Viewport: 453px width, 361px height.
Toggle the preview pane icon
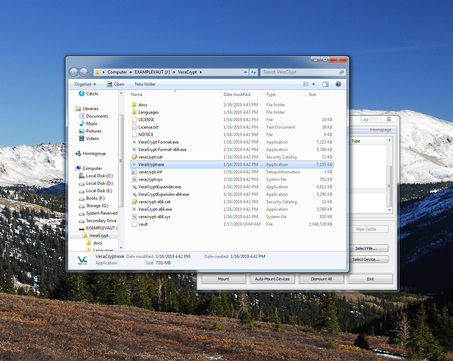coord(326,84)
